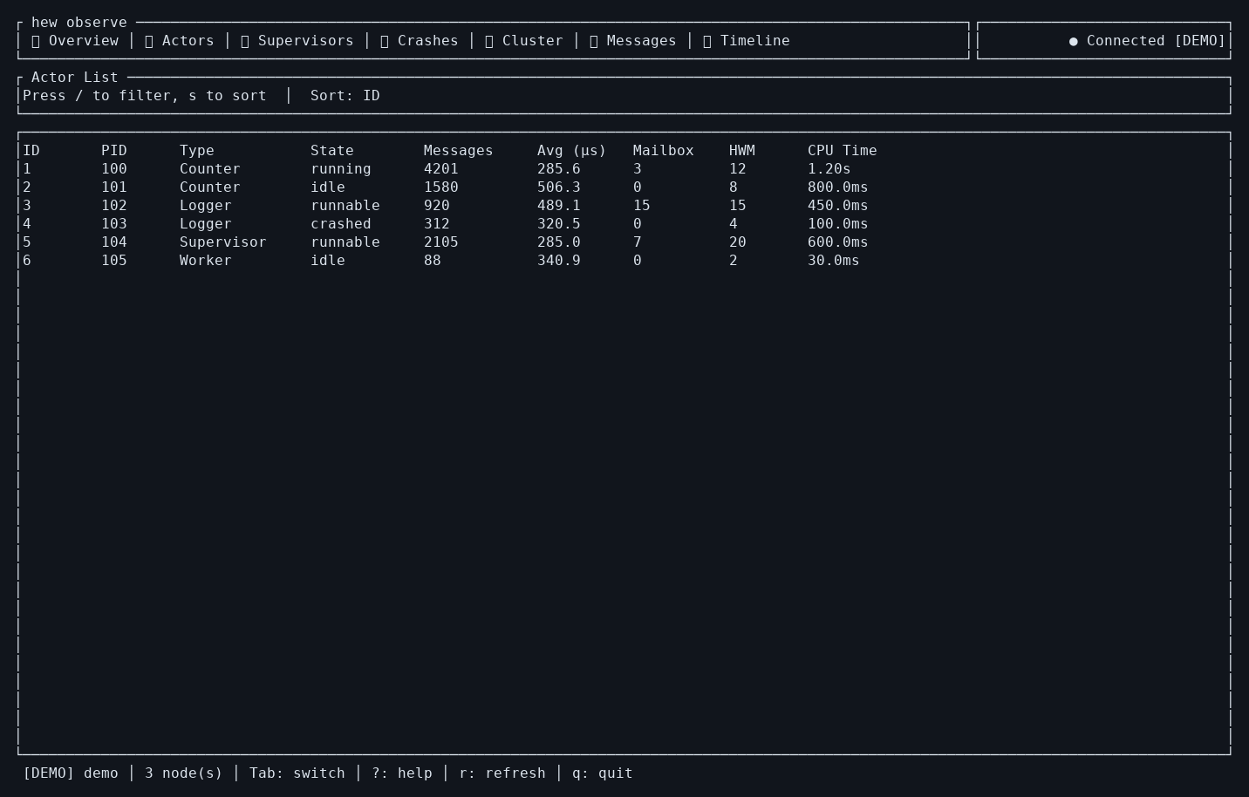Switch to the Overview tab

[x=75, y=41]
